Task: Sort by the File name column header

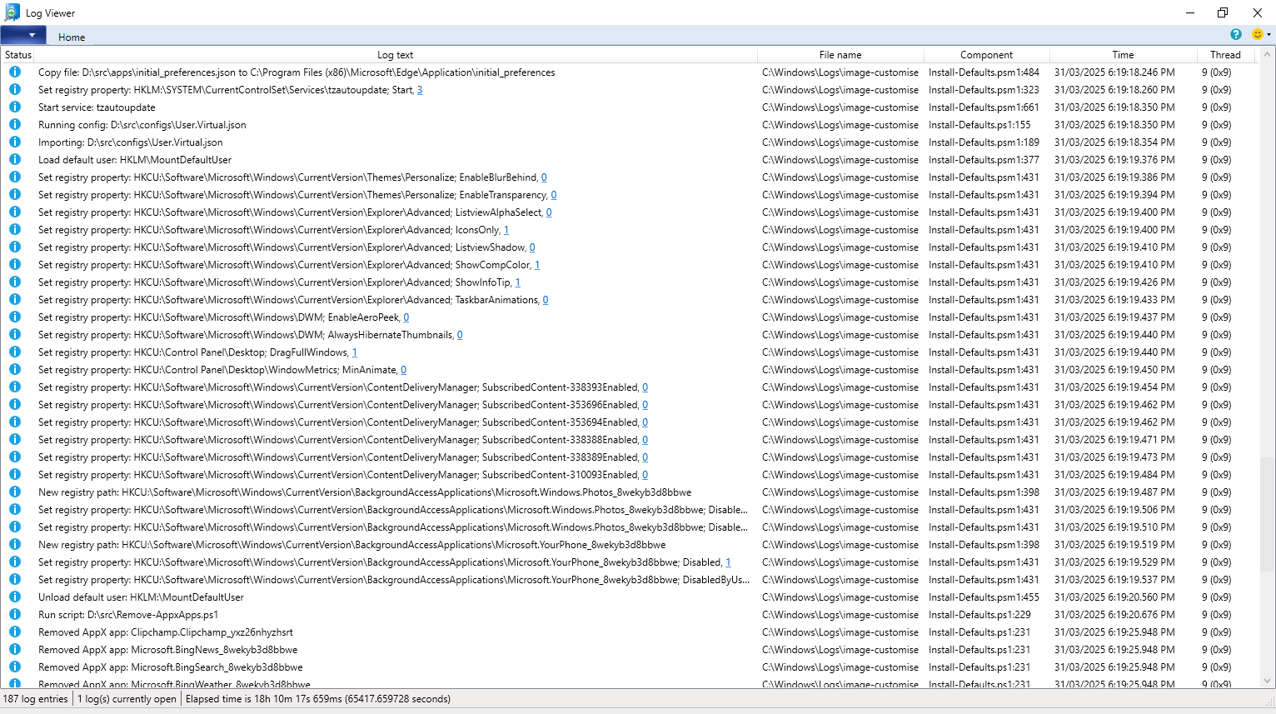Action: click(x=840, y=55)
